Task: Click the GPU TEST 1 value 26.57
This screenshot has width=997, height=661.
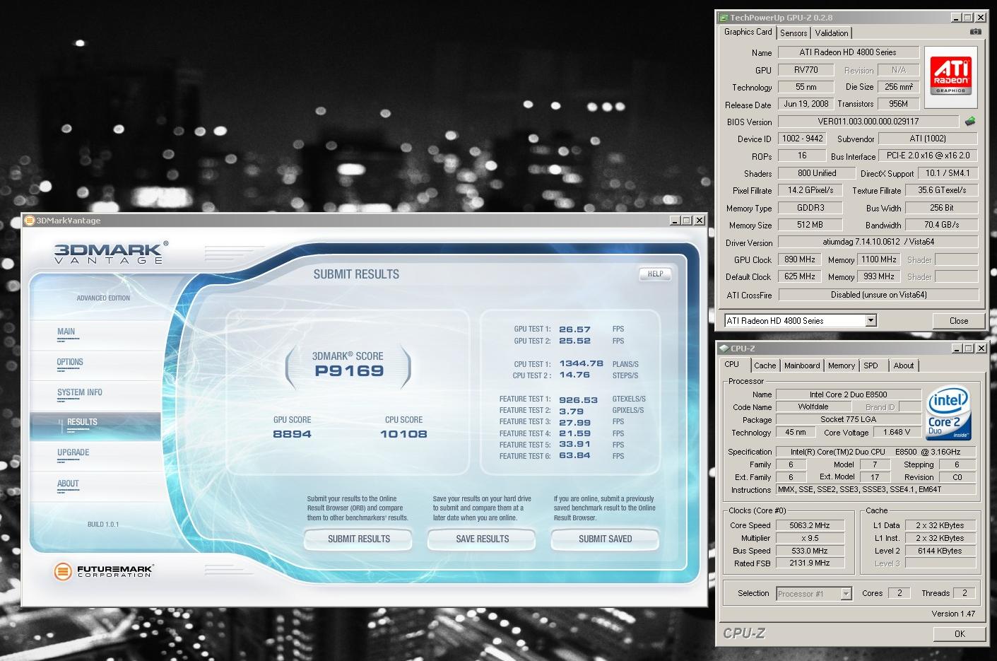Action: pyautogui.click(x=574, y=329)
